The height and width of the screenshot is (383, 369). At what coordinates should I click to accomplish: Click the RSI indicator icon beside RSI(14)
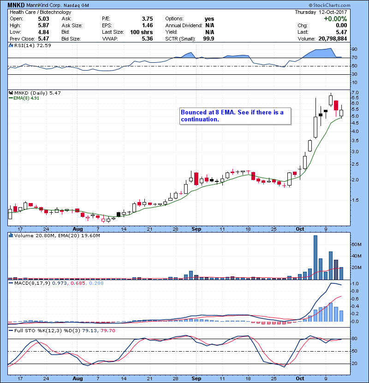11,45
